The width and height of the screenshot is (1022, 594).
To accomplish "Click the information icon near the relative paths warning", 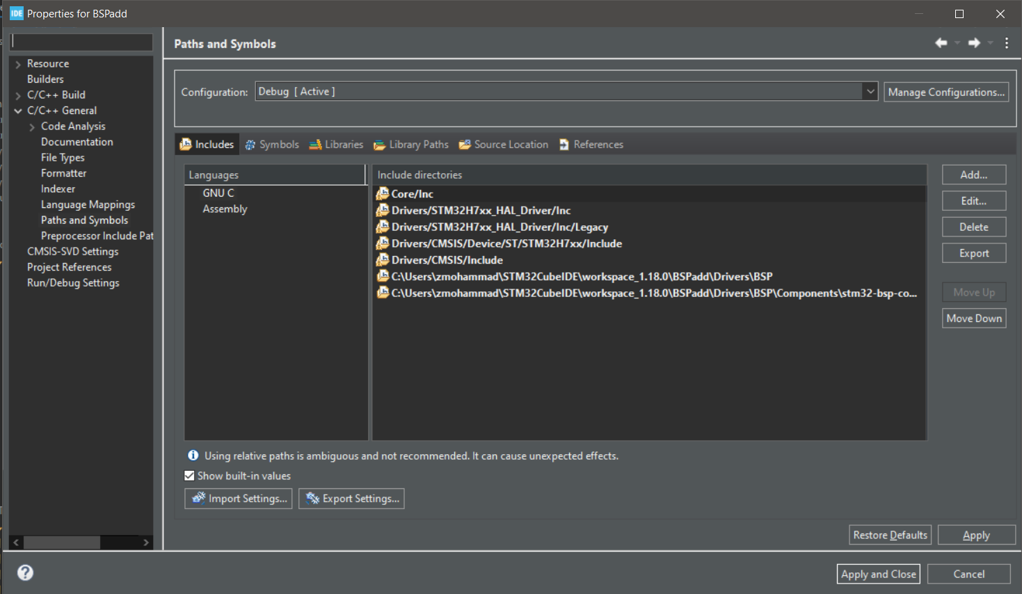I will 193,456.
